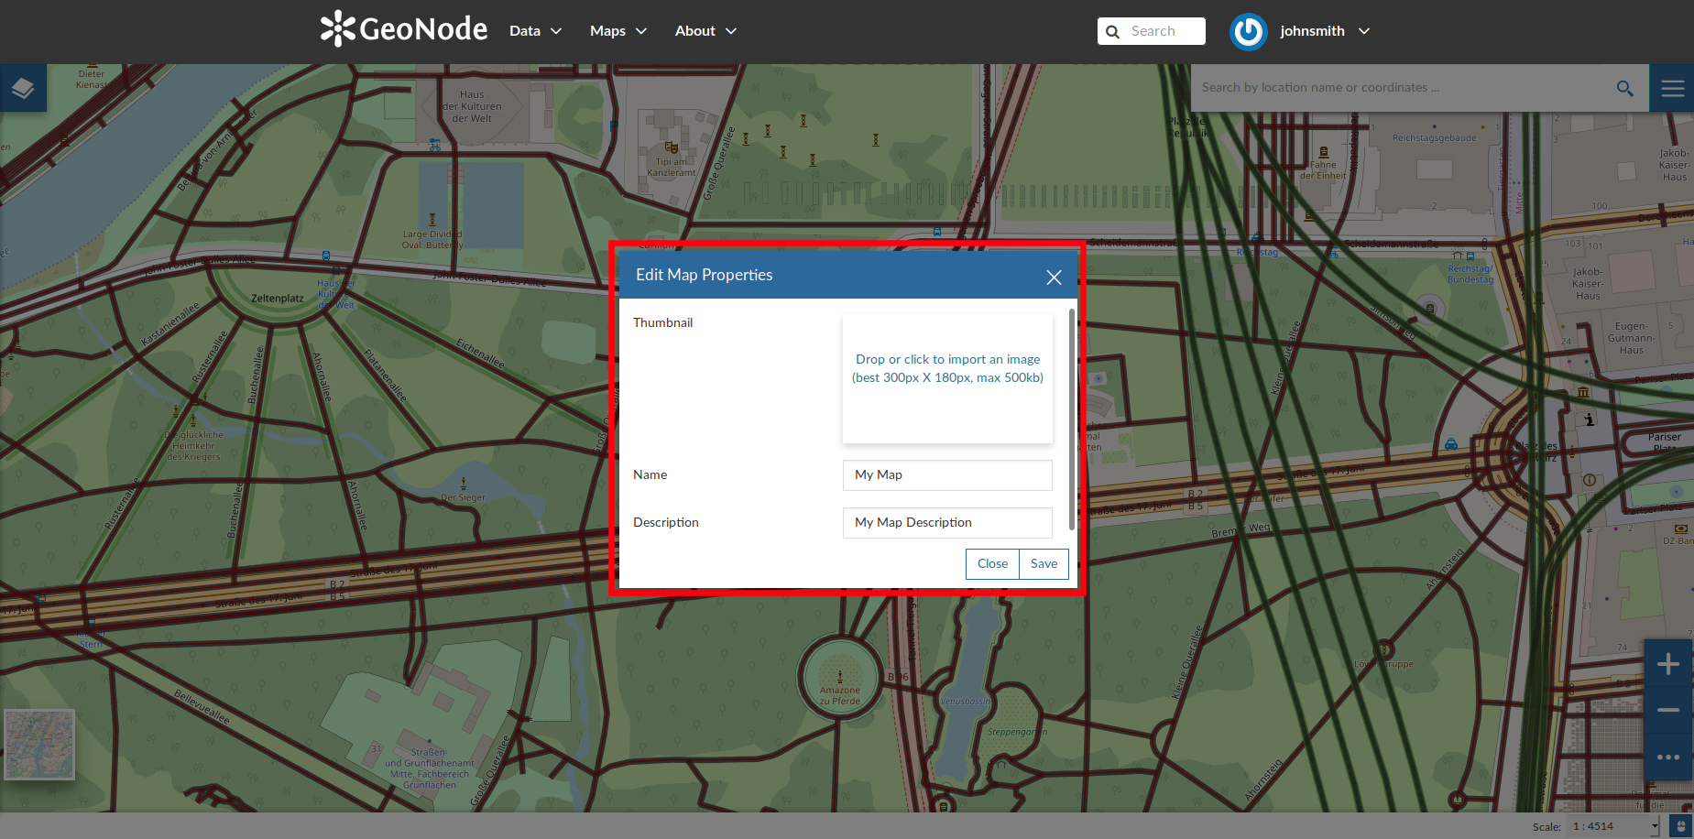Expand the Data dropdown menu
The width and height of the screenshot is (1694, 839).
(x=535, y=31)
